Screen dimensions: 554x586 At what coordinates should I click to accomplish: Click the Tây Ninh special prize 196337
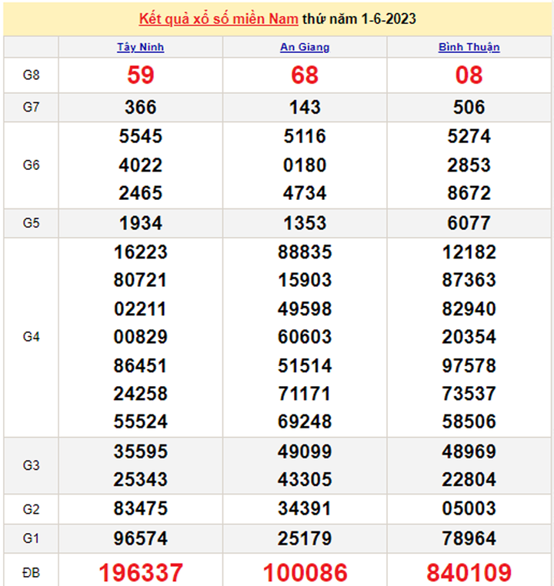point(140,572)
